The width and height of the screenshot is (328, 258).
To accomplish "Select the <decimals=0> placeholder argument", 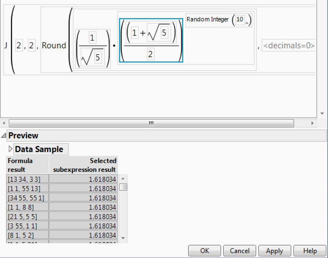I will [288, 46].
